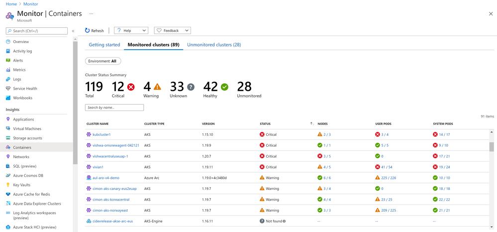
Task: Switch to Getting started tab
Action: (104, 45)
